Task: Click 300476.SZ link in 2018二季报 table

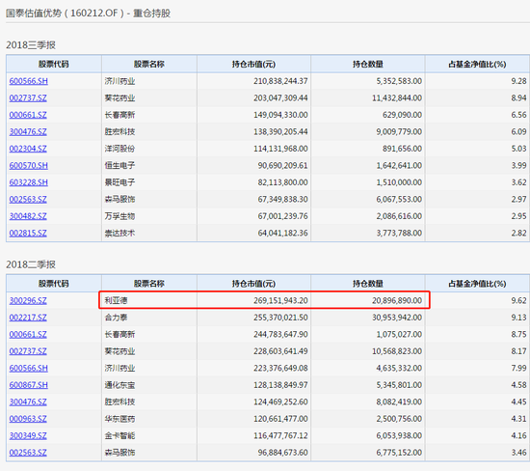Action: (x=28, y=402)
